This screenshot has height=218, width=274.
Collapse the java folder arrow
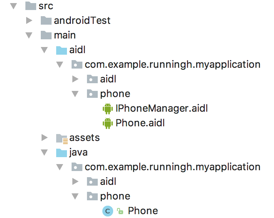45,153
